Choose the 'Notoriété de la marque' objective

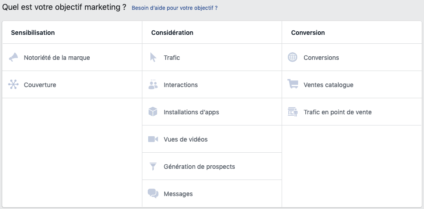pos(57,58)
